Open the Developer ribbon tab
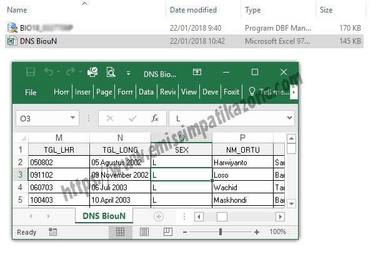The height and width of the screenshot is (254, 378). click(x=210, y=92)
